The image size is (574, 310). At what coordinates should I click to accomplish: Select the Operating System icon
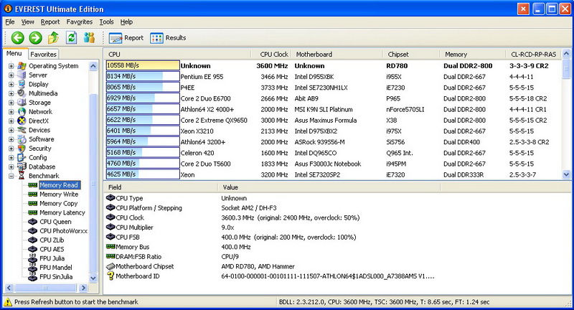coord(22,66)
